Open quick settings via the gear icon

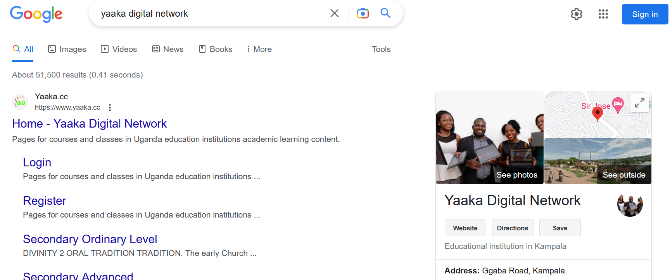click(x=576, y=14)
